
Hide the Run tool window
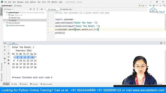click(x=164, y=43)
